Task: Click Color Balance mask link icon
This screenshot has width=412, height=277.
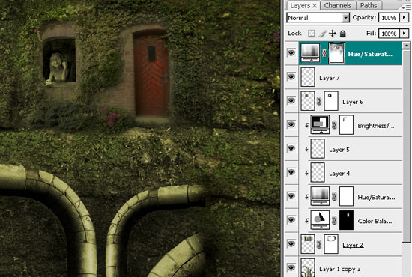Action: 334,221
